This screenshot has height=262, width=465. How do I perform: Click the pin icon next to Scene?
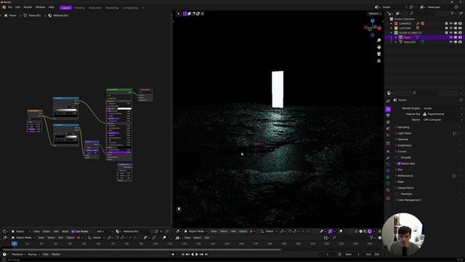(x=461, y=100)
